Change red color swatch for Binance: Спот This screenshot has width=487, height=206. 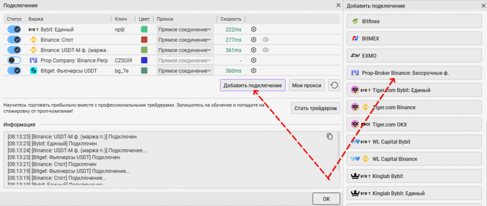(x=144, y=40)
